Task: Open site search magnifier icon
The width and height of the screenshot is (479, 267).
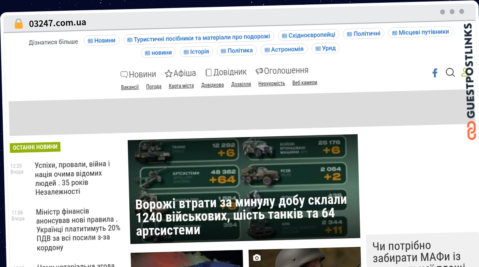Action: (x=450, y=73)
